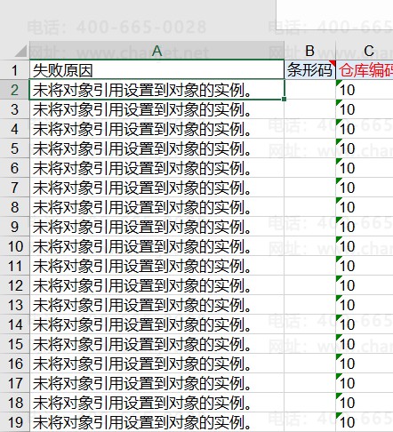393x432 pixels.
Task: Click the fill handle of cell A2
Action: point(285,99)
